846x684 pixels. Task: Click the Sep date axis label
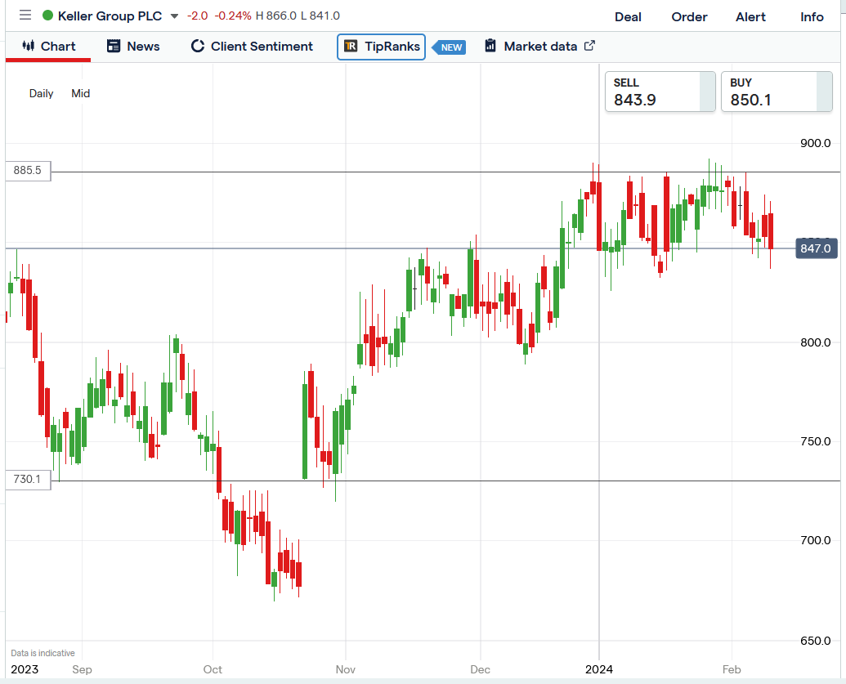[82, 669]
